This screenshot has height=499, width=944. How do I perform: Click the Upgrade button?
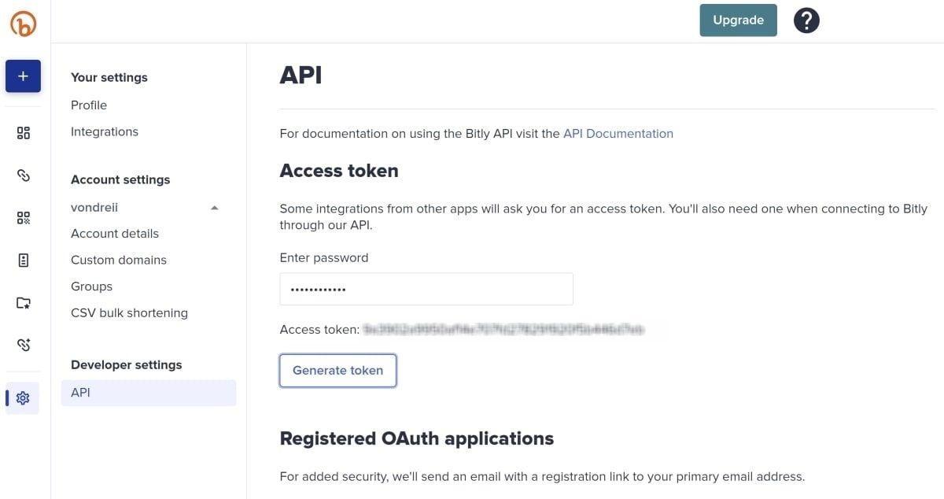(738, 20)
